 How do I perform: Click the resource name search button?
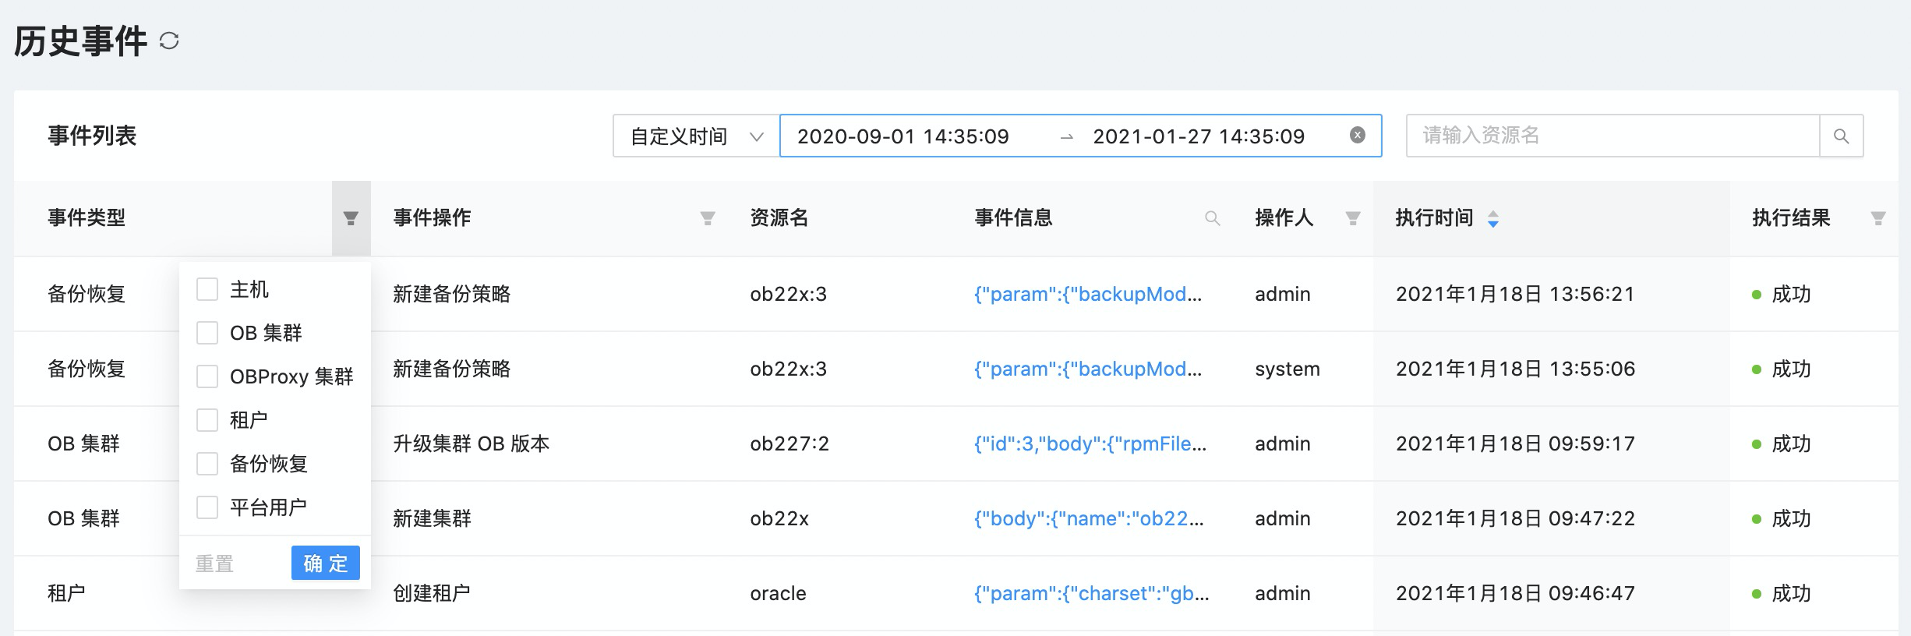1841,136
